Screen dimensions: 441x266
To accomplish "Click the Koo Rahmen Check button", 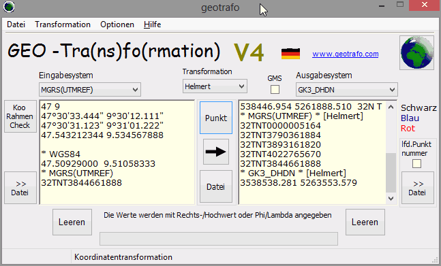I will pos(20,116).
